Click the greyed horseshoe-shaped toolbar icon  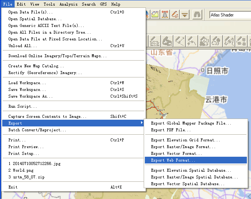pos(197,15)
